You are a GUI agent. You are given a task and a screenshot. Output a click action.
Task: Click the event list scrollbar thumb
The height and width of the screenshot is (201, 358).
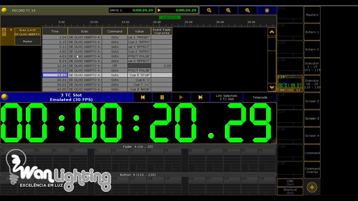point(272,44)
